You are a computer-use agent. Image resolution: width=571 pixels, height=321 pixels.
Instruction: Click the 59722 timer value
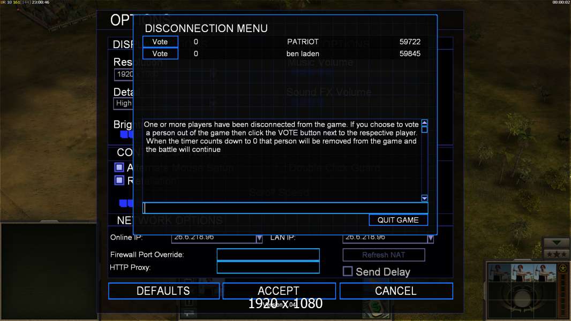410,42
